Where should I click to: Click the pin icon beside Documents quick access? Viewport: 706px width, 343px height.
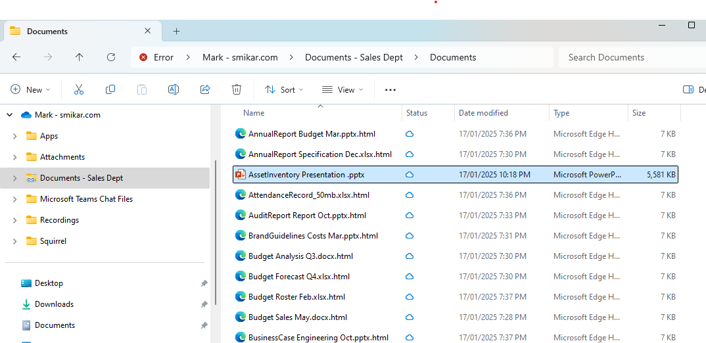[204, 325]
